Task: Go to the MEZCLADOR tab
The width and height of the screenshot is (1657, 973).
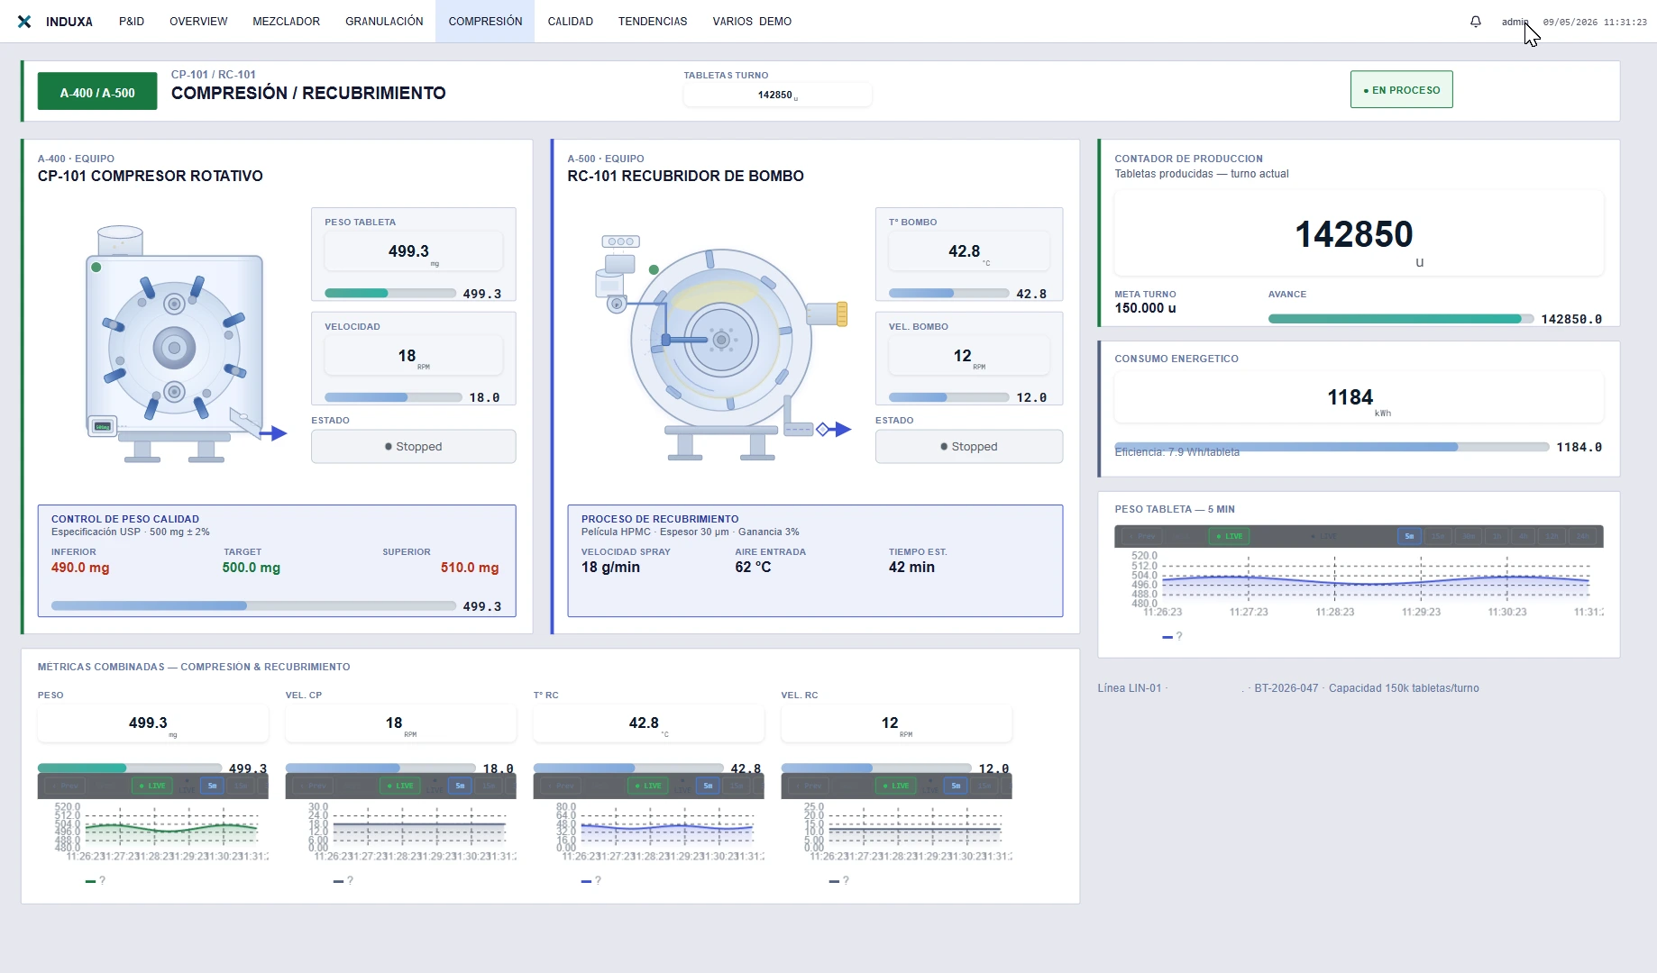Action: pos(286,22)
